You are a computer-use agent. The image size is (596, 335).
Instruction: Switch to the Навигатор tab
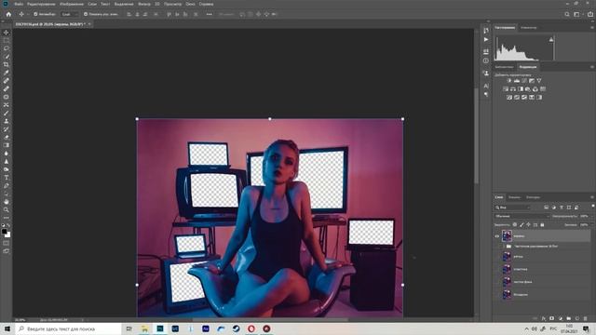click(x=529, y=27)
